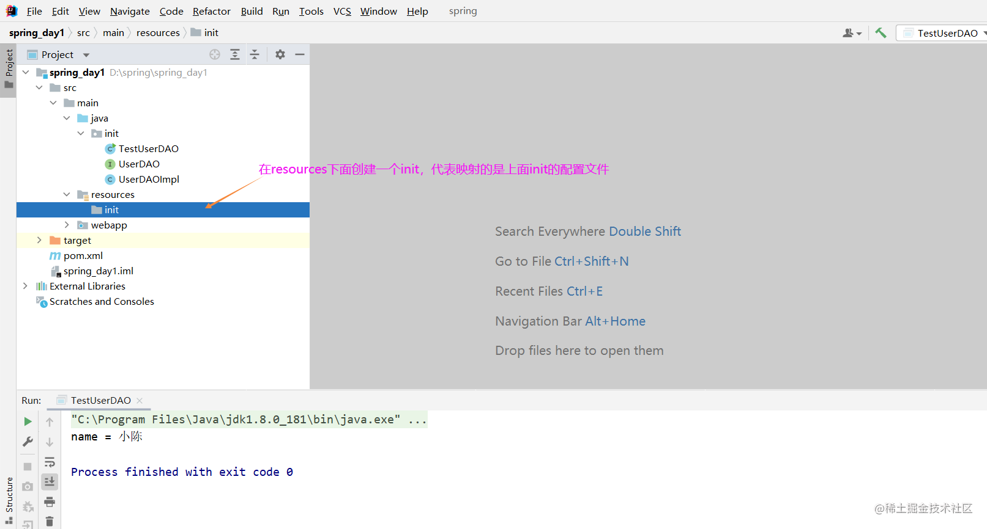Click the wrench icon in Run panel
The height and width of the screenshot is (529, 987).
coord(28,442)
